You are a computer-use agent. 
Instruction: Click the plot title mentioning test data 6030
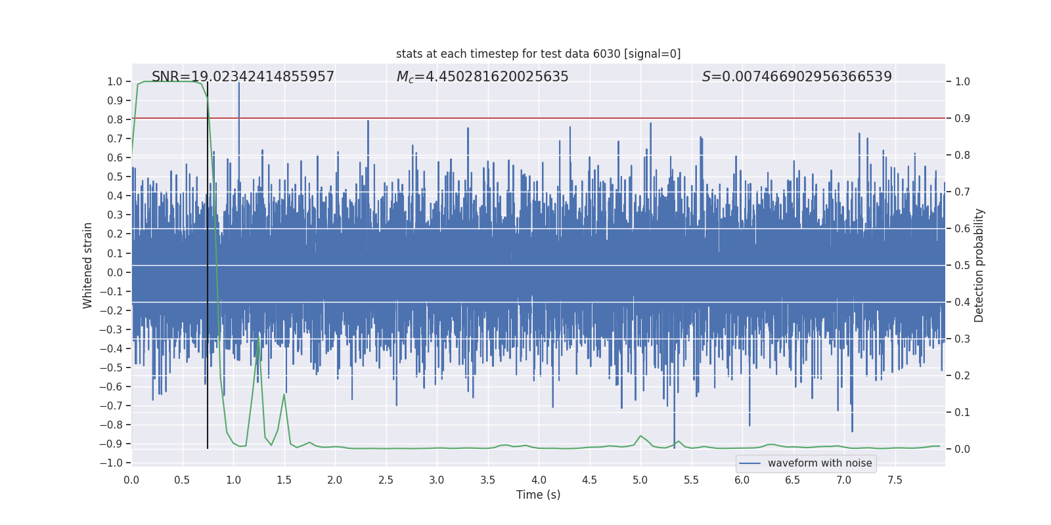tap(538, 54)
